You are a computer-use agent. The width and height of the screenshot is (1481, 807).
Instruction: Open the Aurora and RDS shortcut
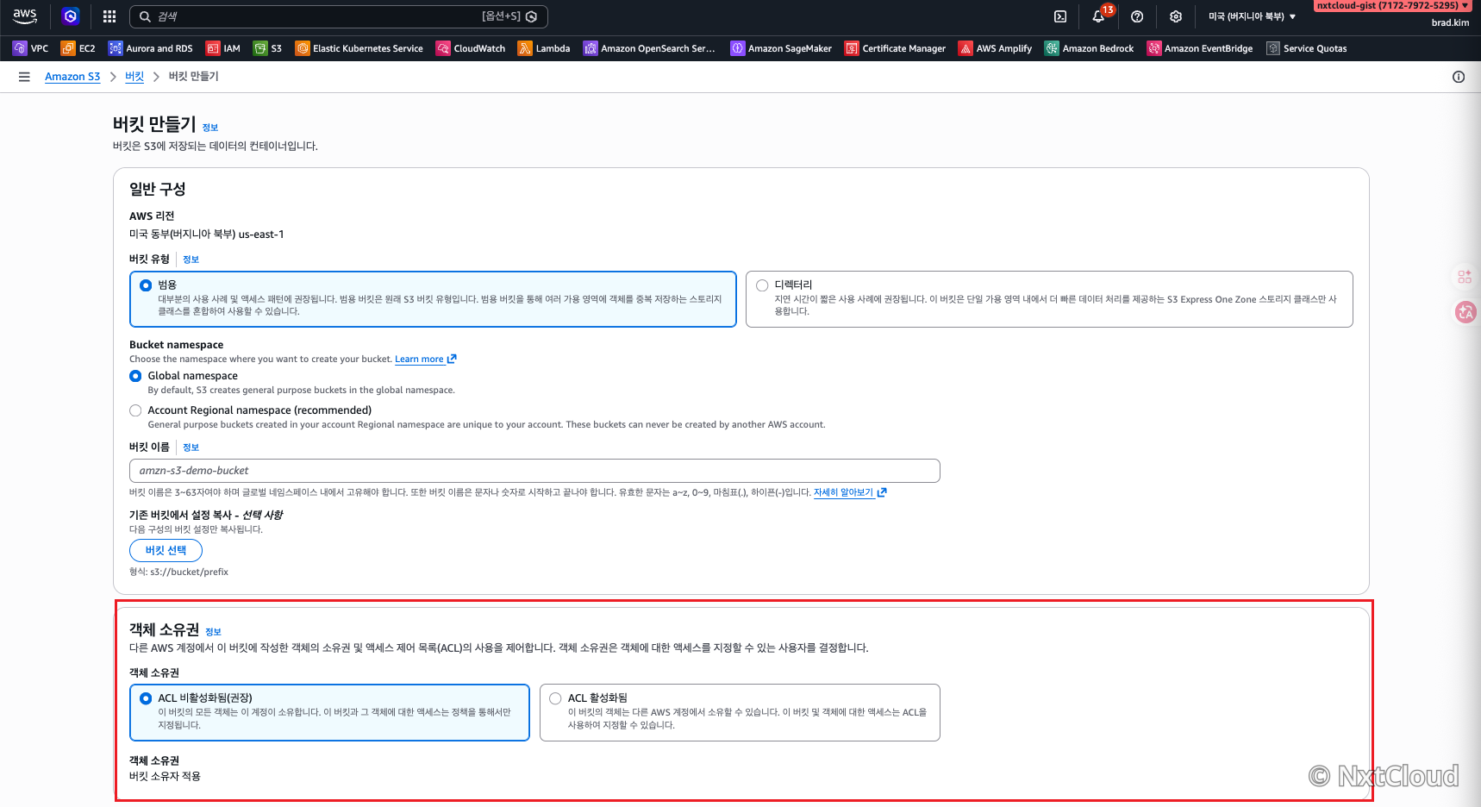click(x=151, y=48)
